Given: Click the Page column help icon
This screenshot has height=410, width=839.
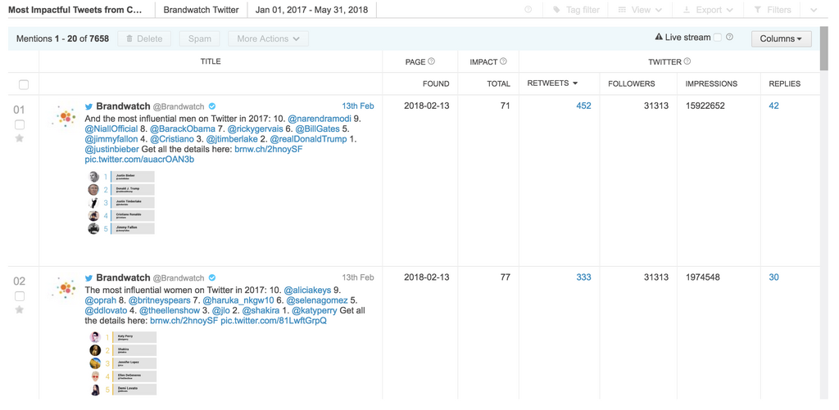Looking at the screenshot, I should (x=432, y=61).
